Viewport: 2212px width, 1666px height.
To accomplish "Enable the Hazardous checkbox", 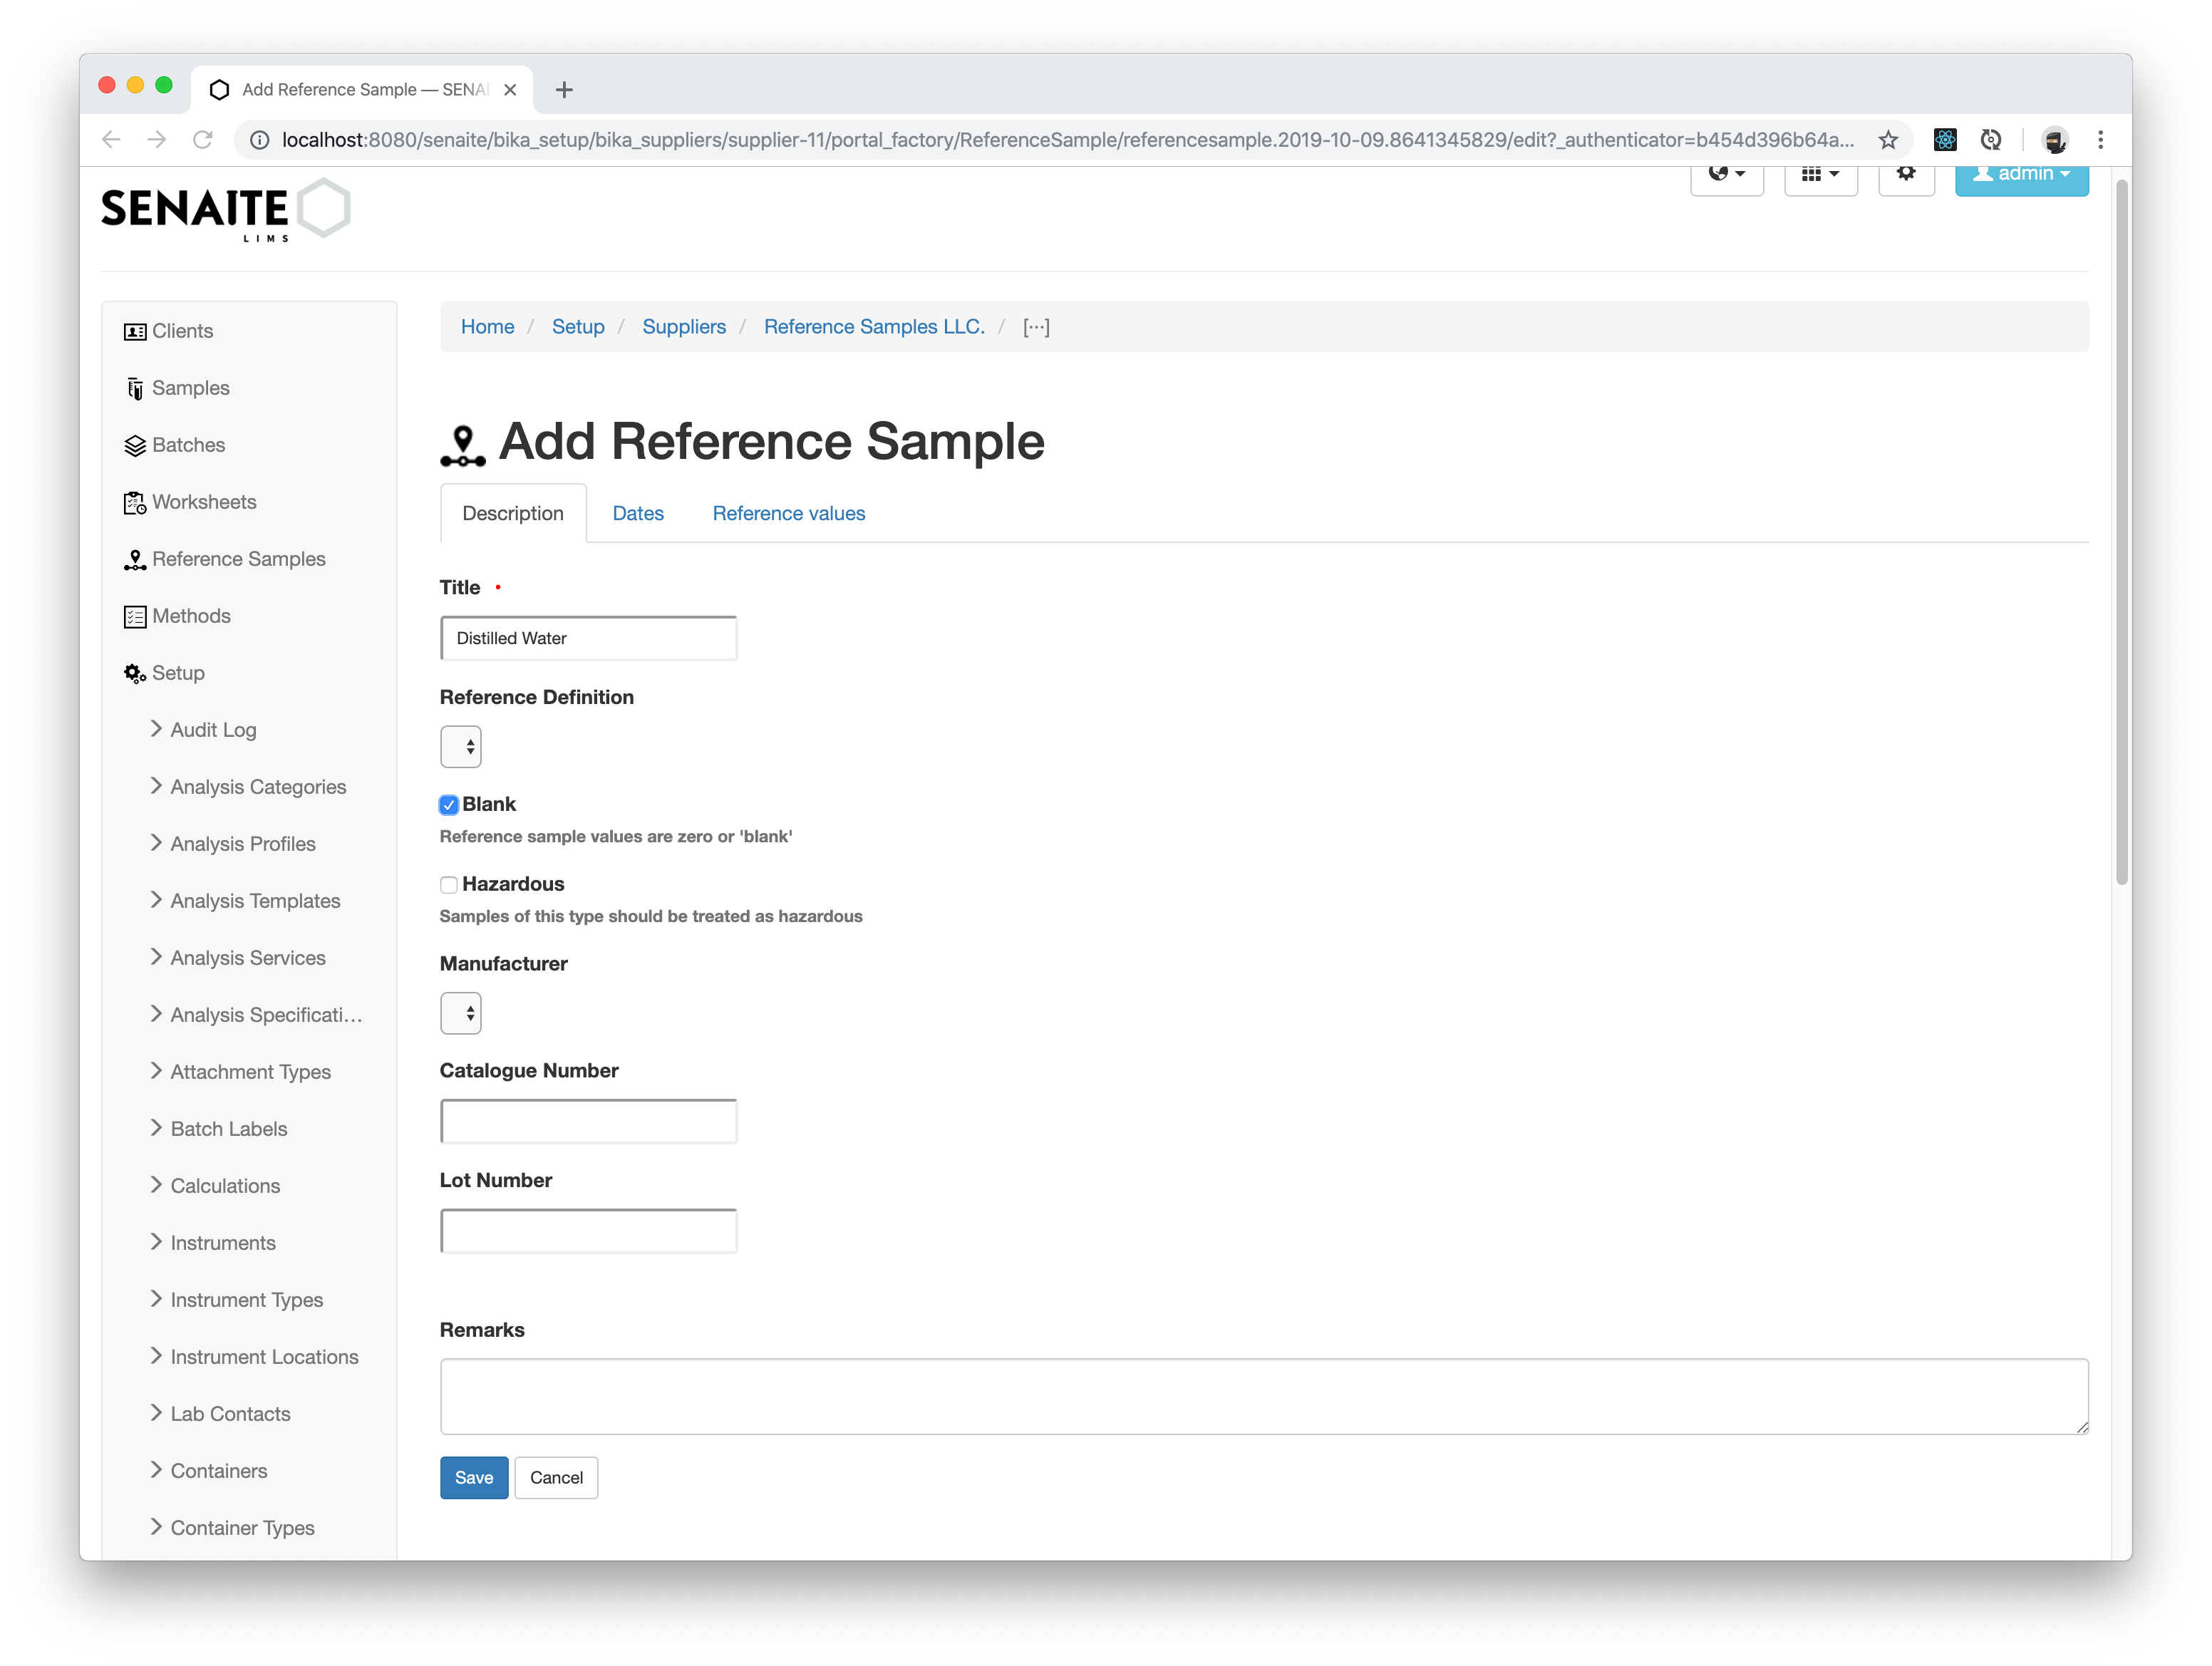I will 449,885.
